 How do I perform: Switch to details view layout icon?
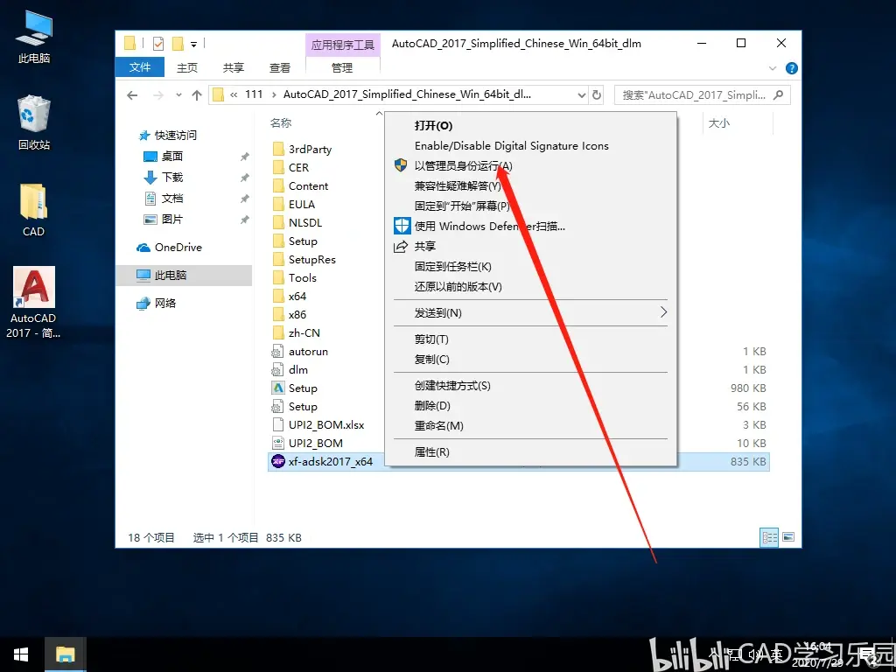[769, 537]
